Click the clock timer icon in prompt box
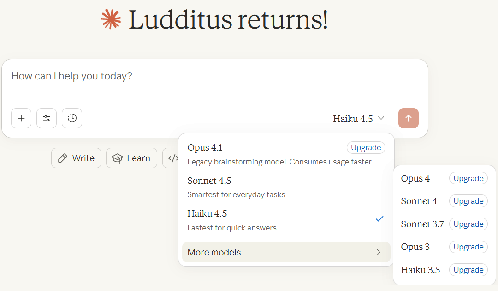The image size is (498, 291). (72, 118)
